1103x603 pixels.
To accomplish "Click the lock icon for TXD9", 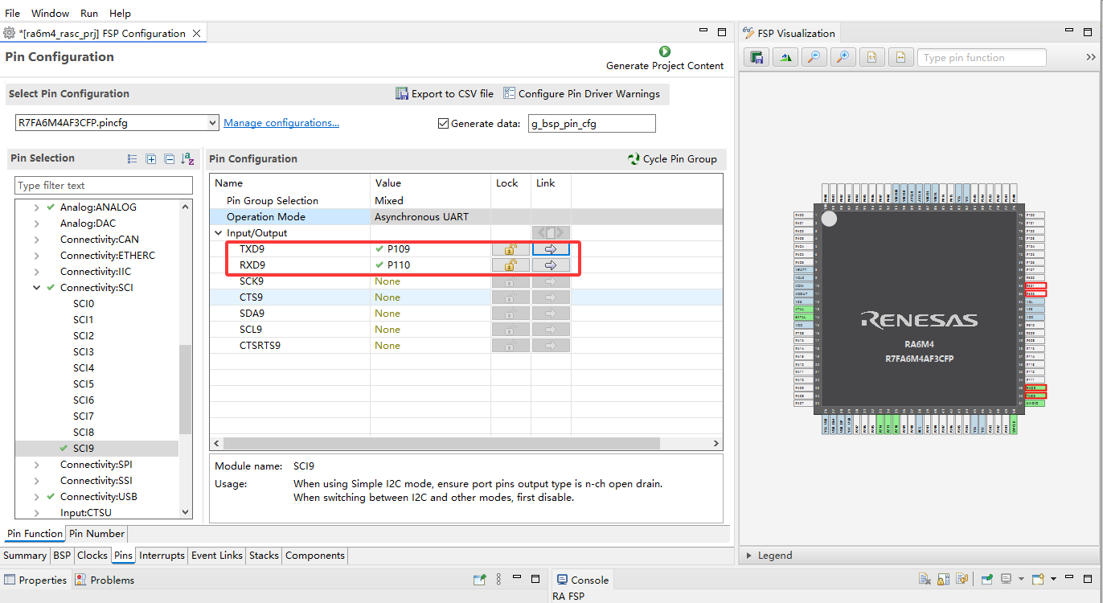I will pyautogui.click(x=510, y=249).
